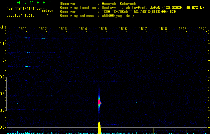Click the small echo dot under 1519

[187, 104]
